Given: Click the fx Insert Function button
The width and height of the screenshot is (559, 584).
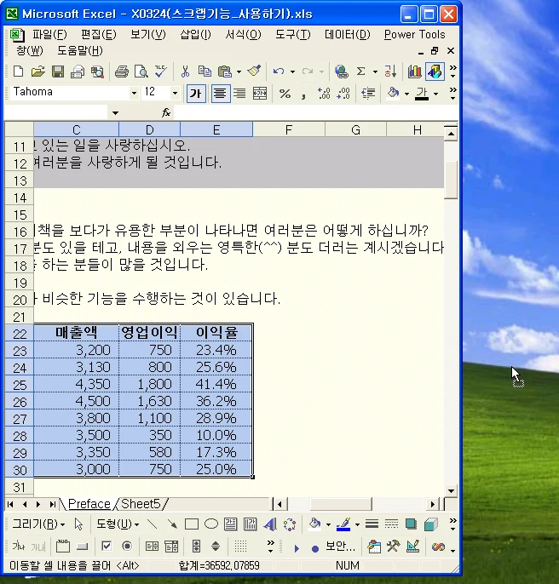Looking at the screenshot, I should click(166, 112).
